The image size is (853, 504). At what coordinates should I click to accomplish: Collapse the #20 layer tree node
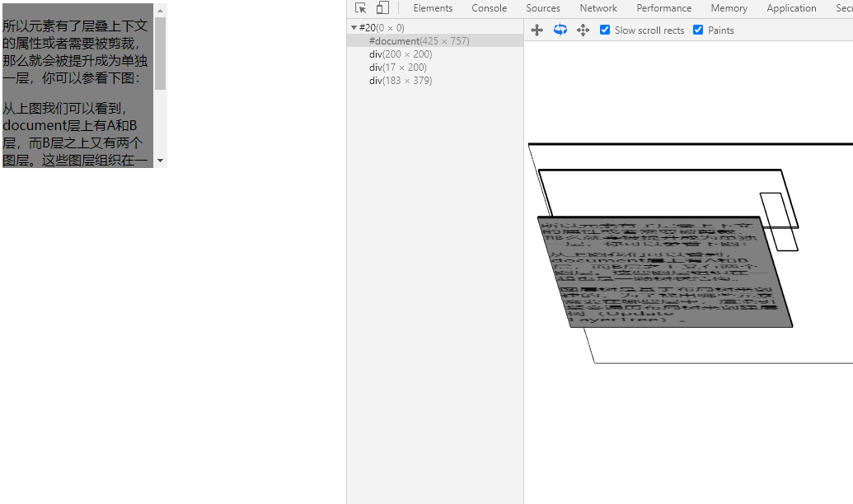coord(354,28)
